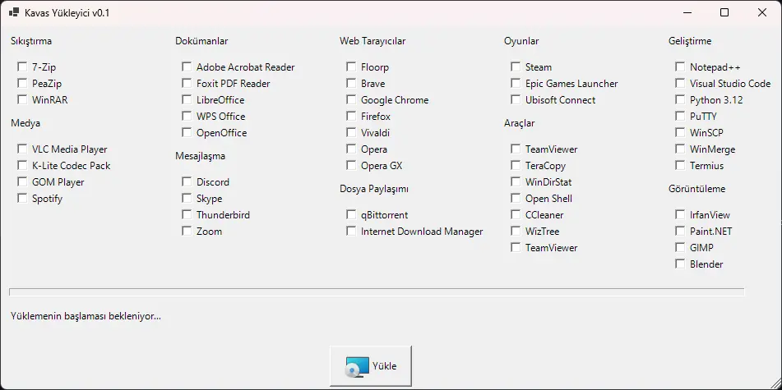This screenshot has height=390, width=782.
Task: Check Skype under Mesajlaşma
Action: [x=187, y=198]
